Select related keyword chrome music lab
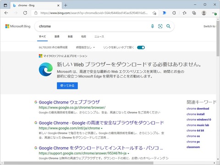Screen dimensions: 220x165 tap(198, 125)
